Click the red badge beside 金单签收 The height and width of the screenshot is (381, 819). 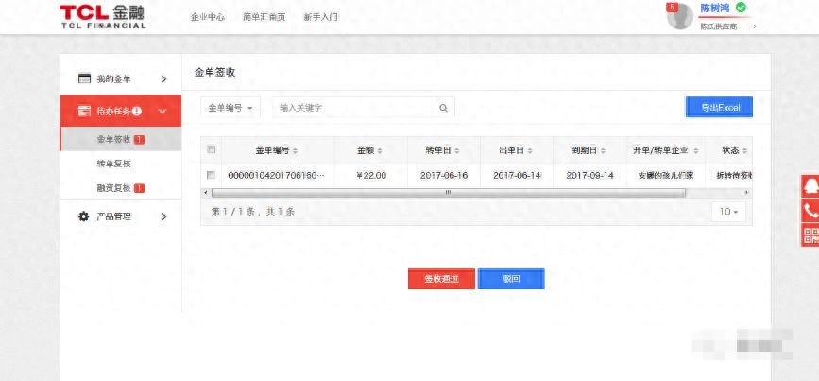[x=139, y=140]
